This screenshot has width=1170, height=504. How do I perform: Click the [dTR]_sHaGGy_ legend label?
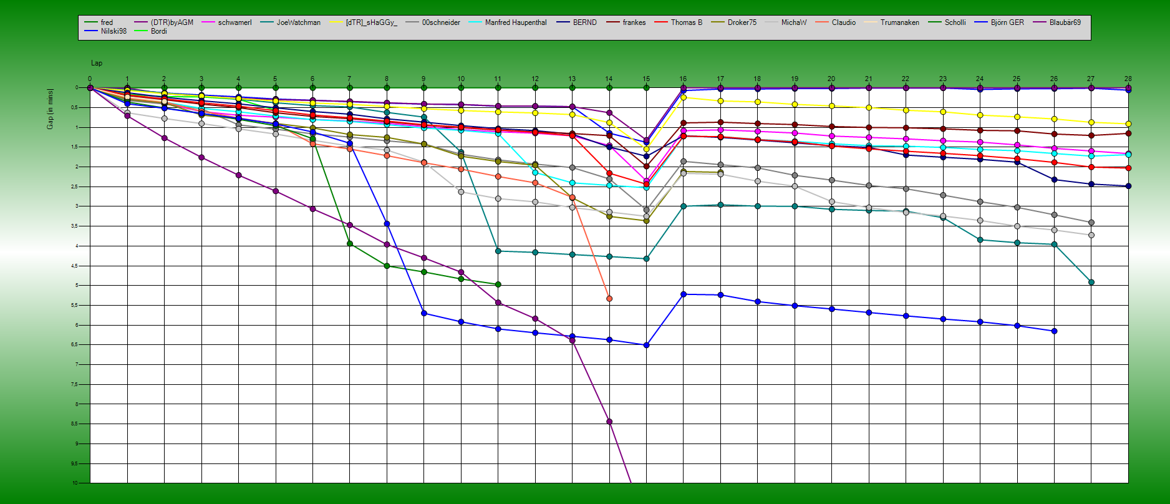click(x=371, y=22)
